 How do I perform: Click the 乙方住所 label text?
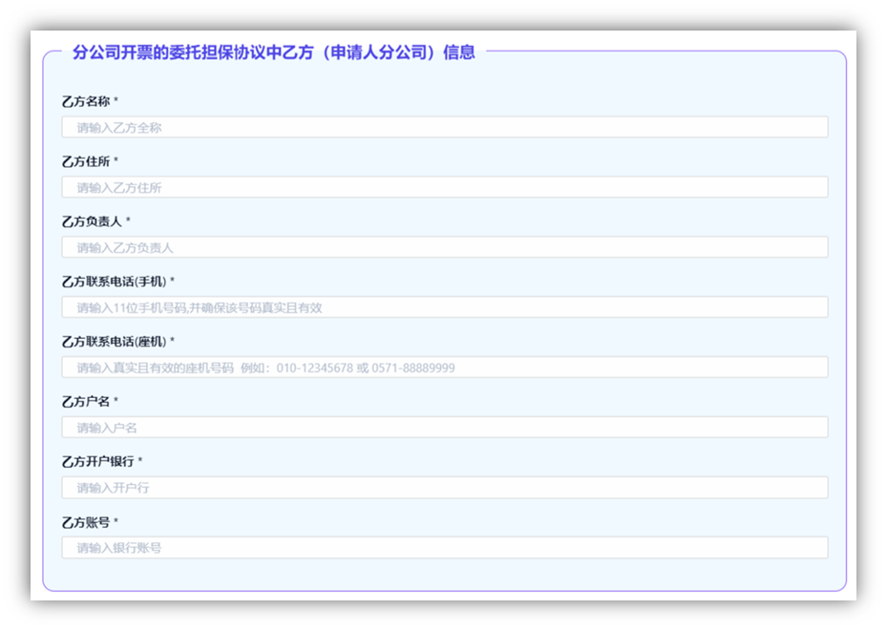pos(86,161)
